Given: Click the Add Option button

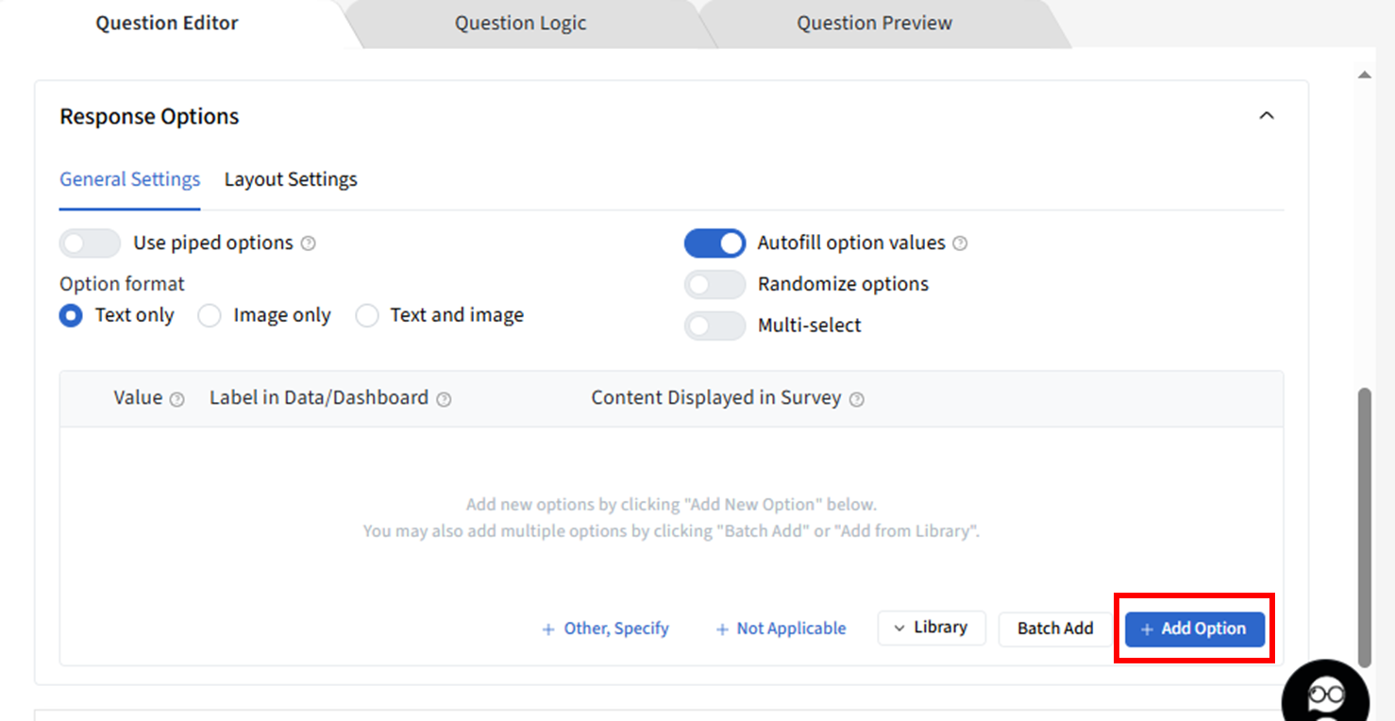Looking at the screenshot, I should pyautogui.click(x=1194, y=629).
